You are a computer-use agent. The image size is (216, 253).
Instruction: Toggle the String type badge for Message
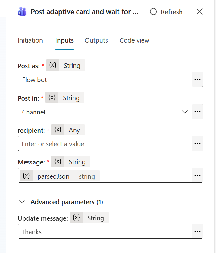point(77,161)
